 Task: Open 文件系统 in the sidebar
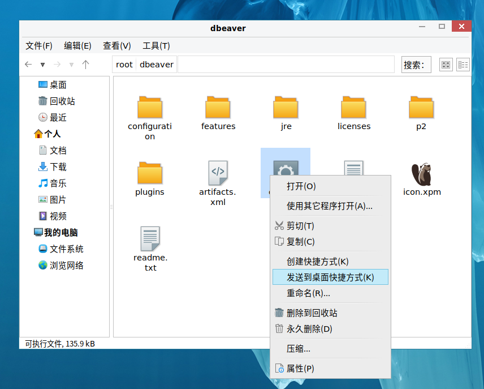(61, 249)
